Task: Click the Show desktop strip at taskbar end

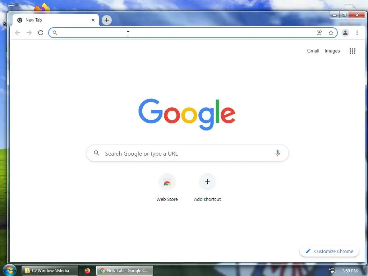Action: [x=365, y=271]
